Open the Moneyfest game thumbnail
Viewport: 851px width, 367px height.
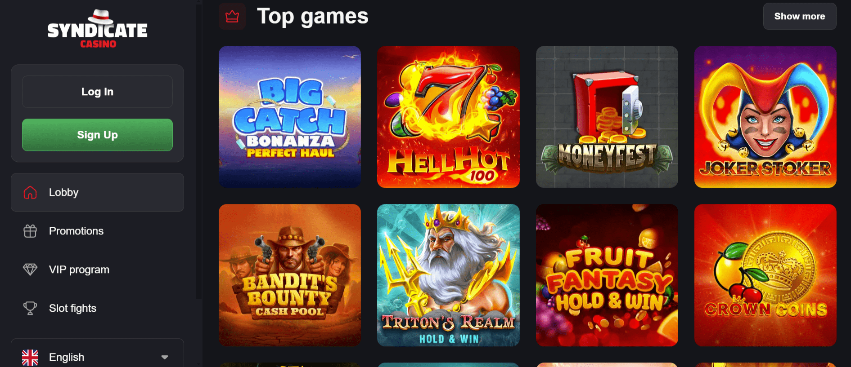tap(607, 117)
